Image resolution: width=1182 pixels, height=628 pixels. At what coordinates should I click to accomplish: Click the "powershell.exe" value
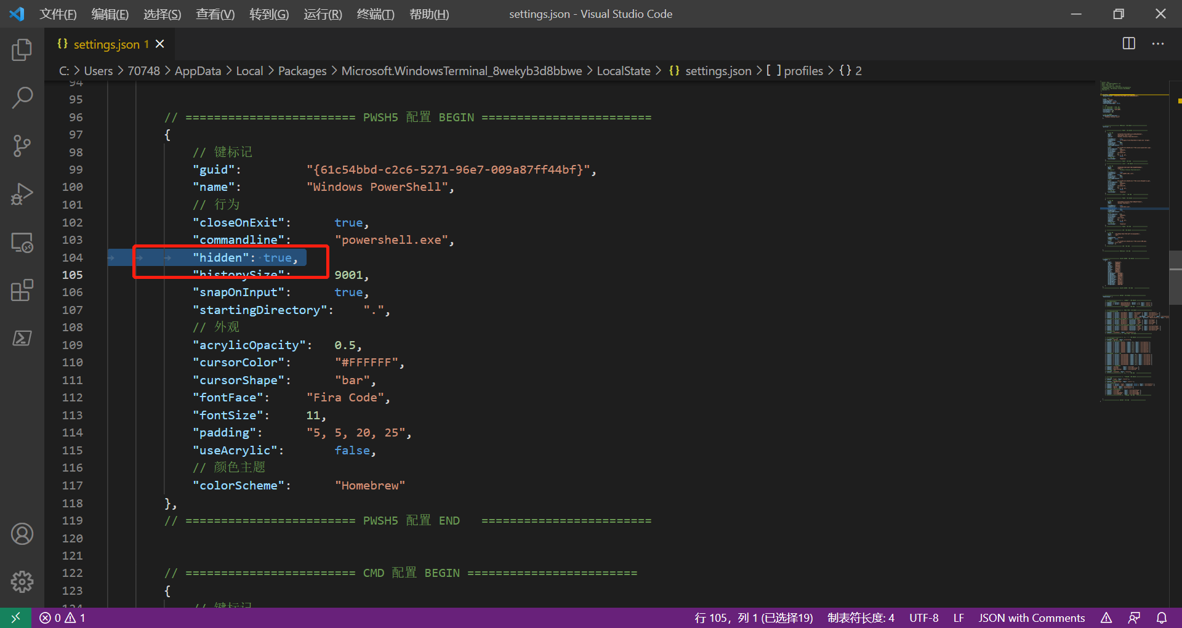click(x=391, y=240)
